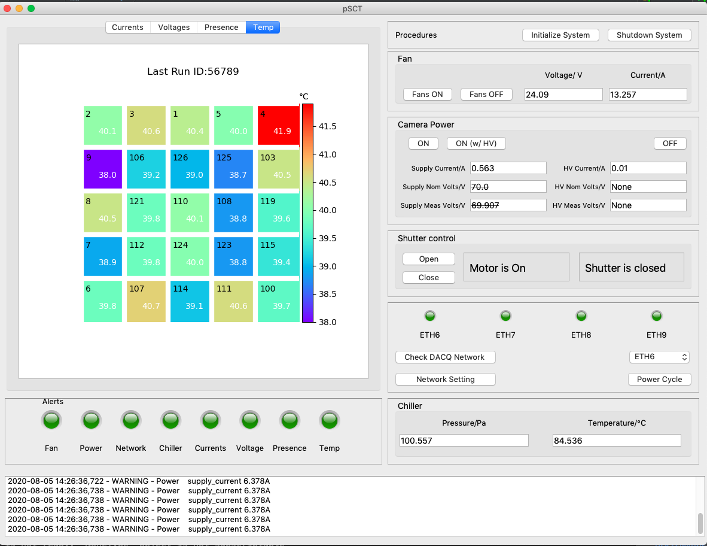707x546 pixels.
Task: Click the Fan alert indicator light
Action: click(x=51, y=420)
